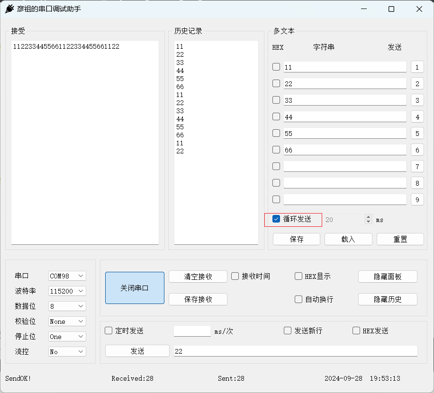Click empty string field beside button 7

[345, 167]
